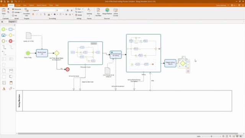This screenshot has width=245, height=138.
Task: Switch to the View ribbon tab
Action: click(x=24, y=5)
